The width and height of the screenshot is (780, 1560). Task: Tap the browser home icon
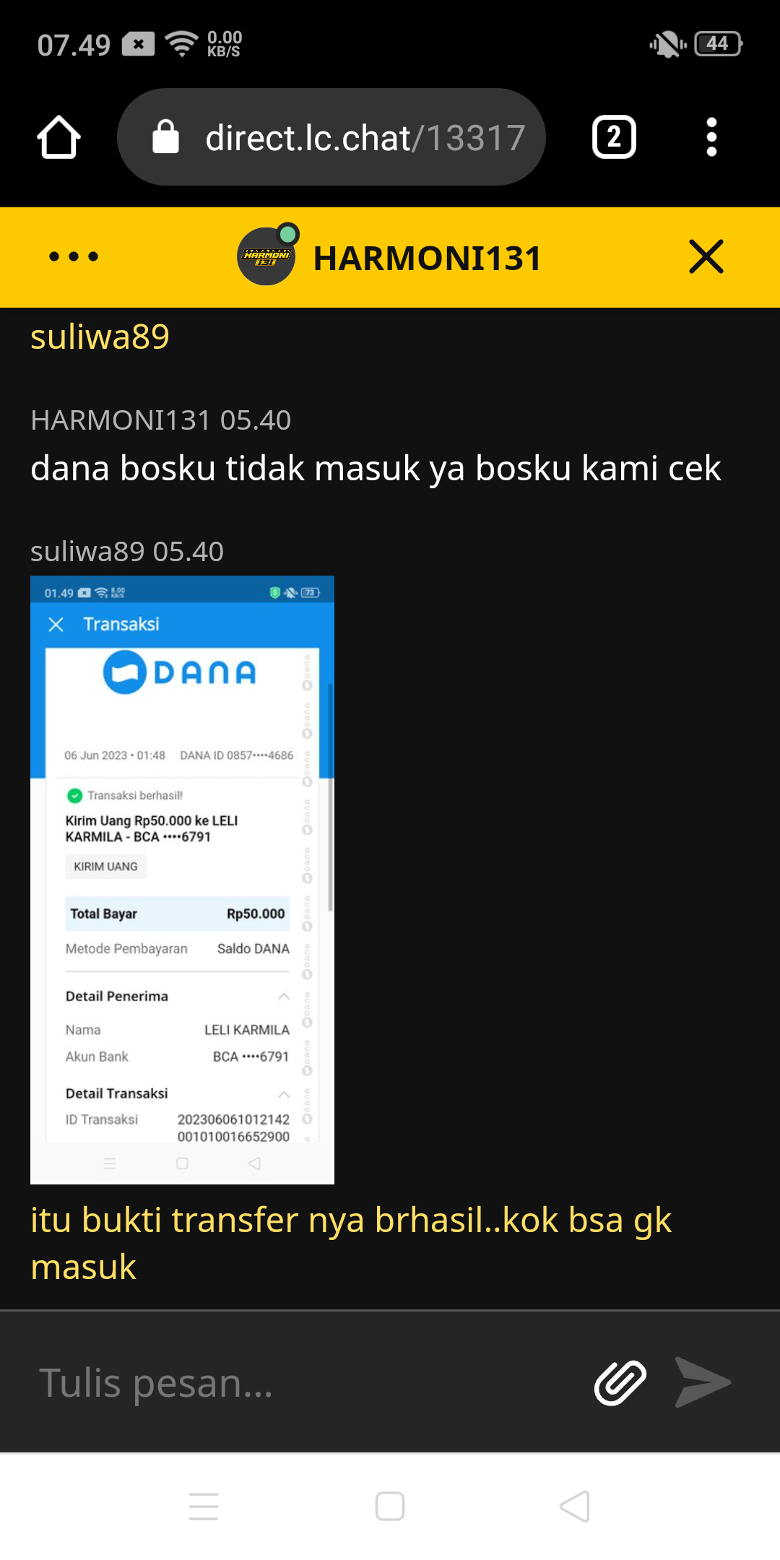pos(58,137)
